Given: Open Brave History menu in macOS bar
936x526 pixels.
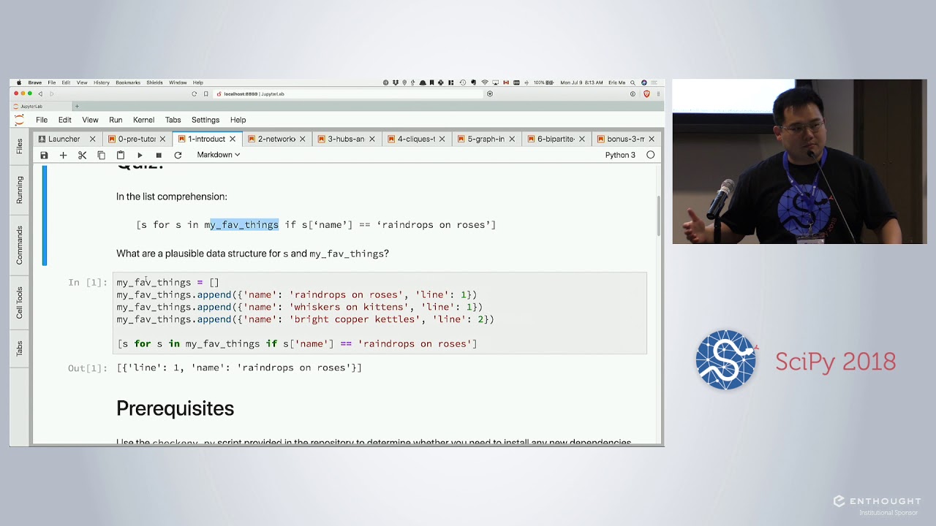Looking at the screenshot, I should [102, 83].
